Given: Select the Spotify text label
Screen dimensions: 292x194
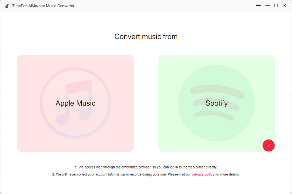Looking at the screenshot, I should coord(216,103).
